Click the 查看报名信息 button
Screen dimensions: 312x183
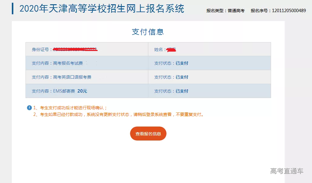148,134
